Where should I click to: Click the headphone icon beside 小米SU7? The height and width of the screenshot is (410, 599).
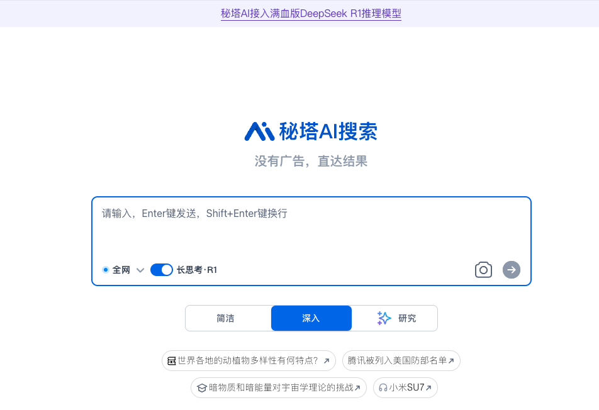click(x=383, y=388)
